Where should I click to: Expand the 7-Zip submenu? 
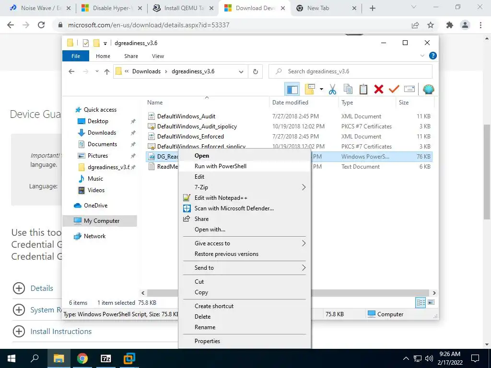245,187
